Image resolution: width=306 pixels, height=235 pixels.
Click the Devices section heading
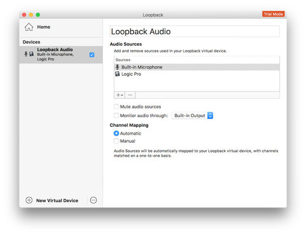[x=31, y=42]
